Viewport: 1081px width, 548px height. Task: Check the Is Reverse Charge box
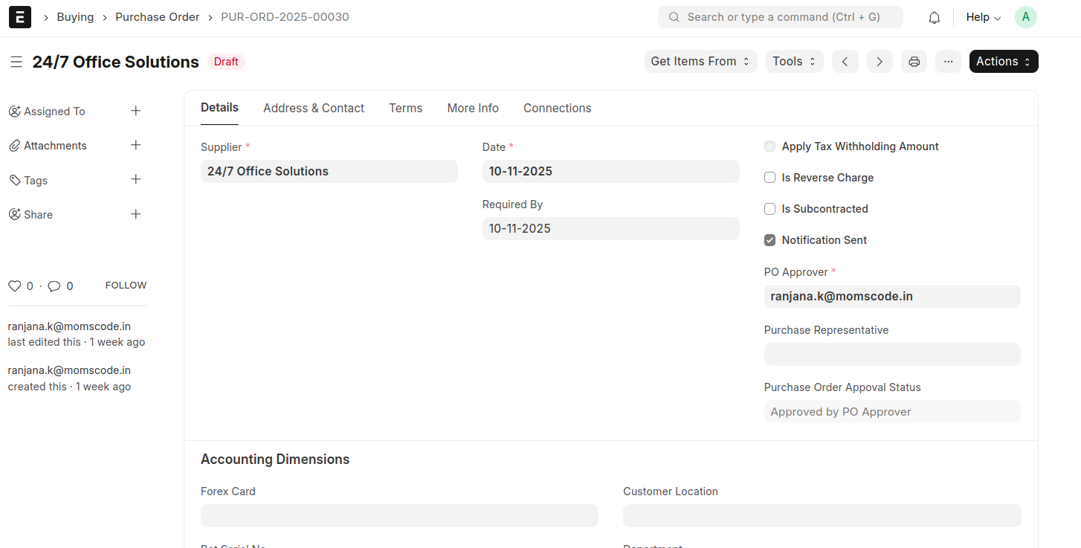(x=769, y=177)
